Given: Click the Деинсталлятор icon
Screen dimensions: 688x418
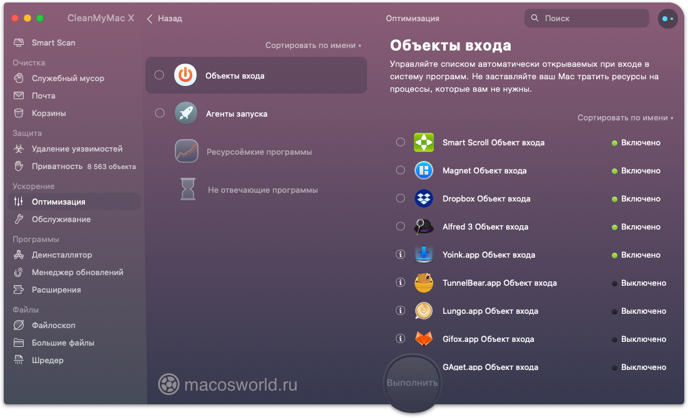Looking at the screenshot, I should pyautogui.click(x=19, y=255).
